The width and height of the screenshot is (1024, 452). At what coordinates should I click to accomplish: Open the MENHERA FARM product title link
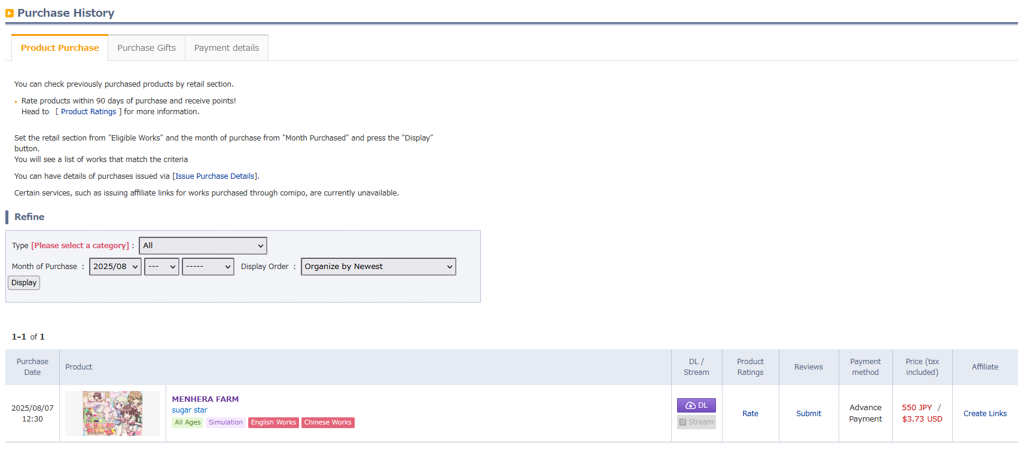[x=205, y=399]
